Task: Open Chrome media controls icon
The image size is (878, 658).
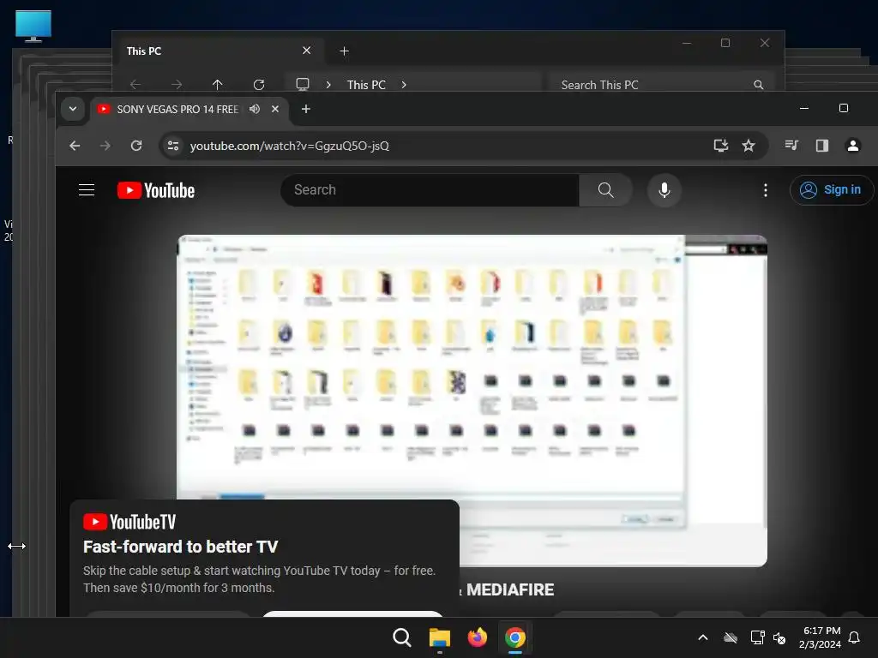Action: click(791, 146)
